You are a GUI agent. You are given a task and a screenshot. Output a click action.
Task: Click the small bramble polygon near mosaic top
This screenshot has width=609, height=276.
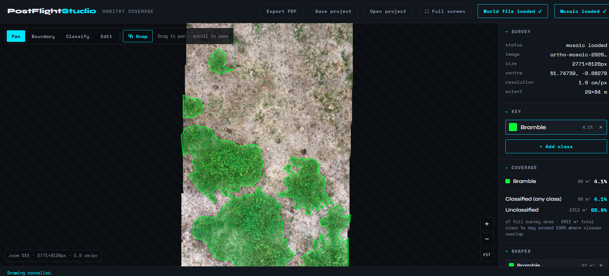(x=218, y=62)
